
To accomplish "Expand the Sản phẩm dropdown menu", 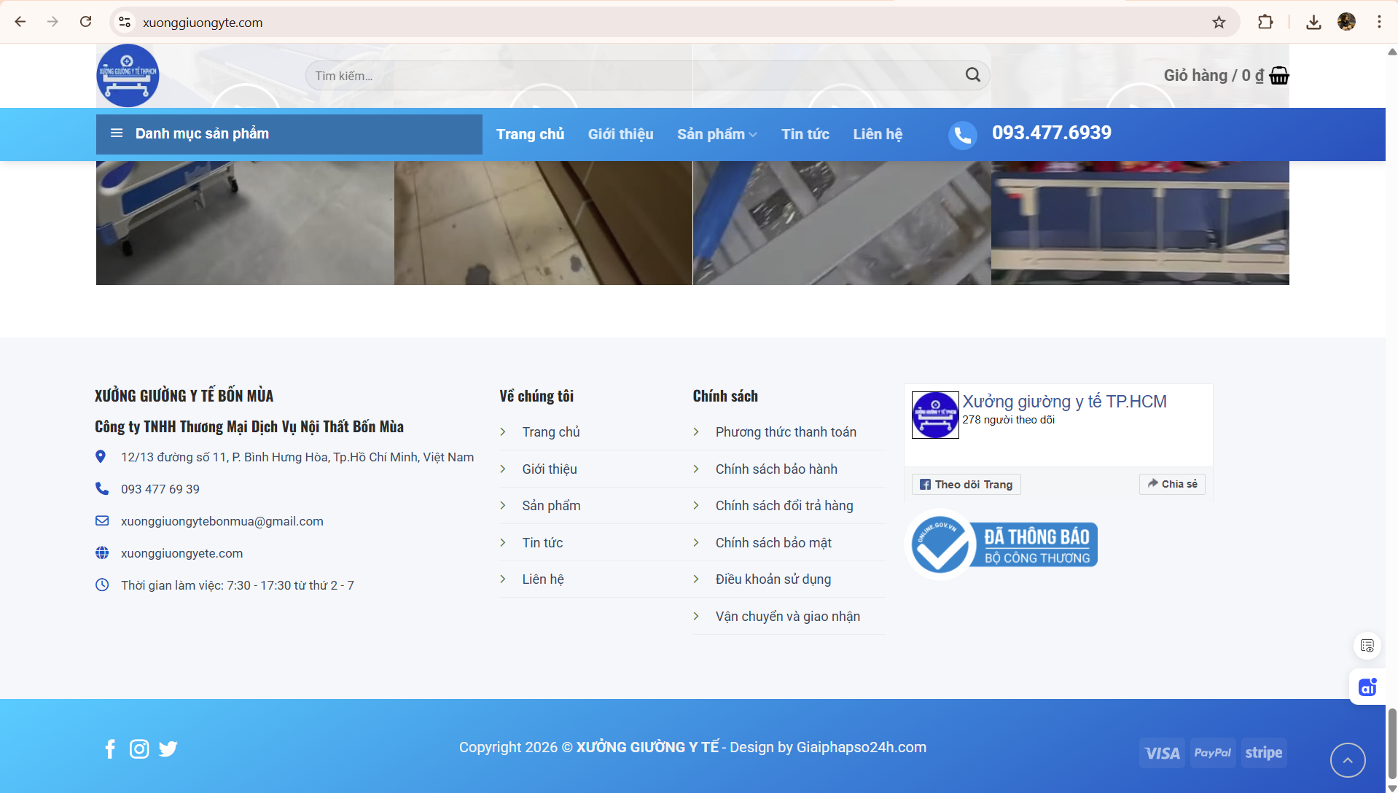I will [716, 134].
